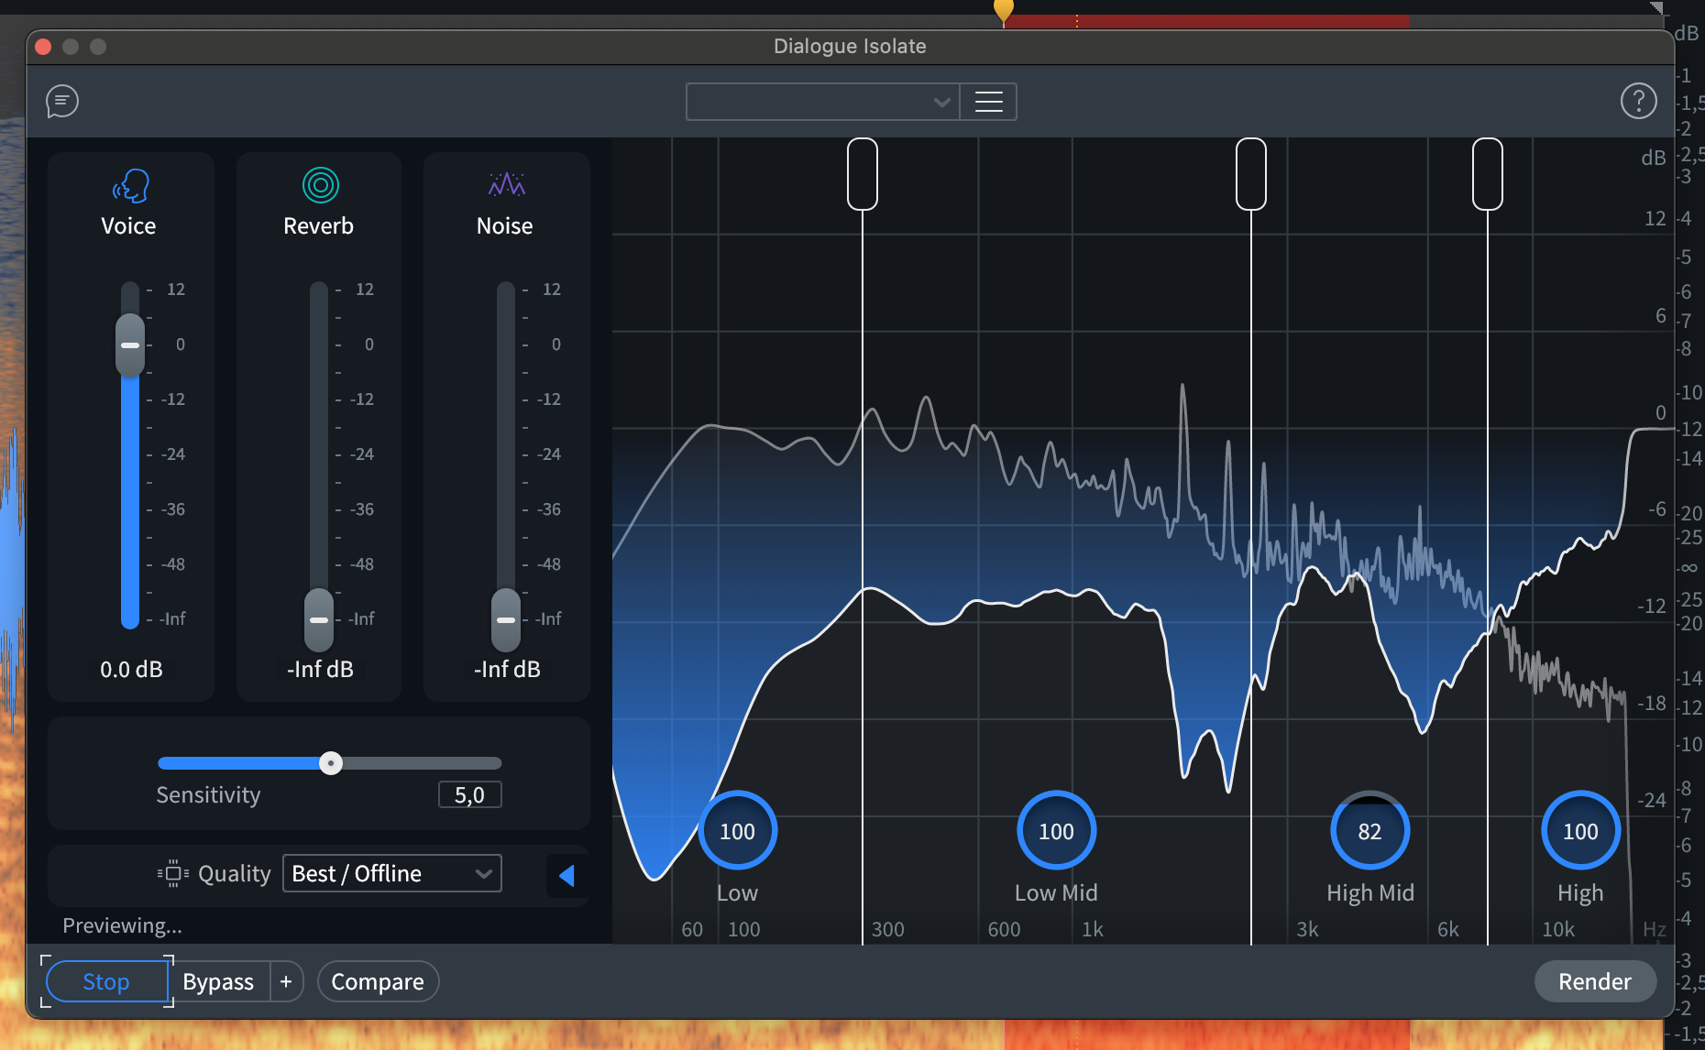Click the Reverb icon

click(x=321, y=185)
